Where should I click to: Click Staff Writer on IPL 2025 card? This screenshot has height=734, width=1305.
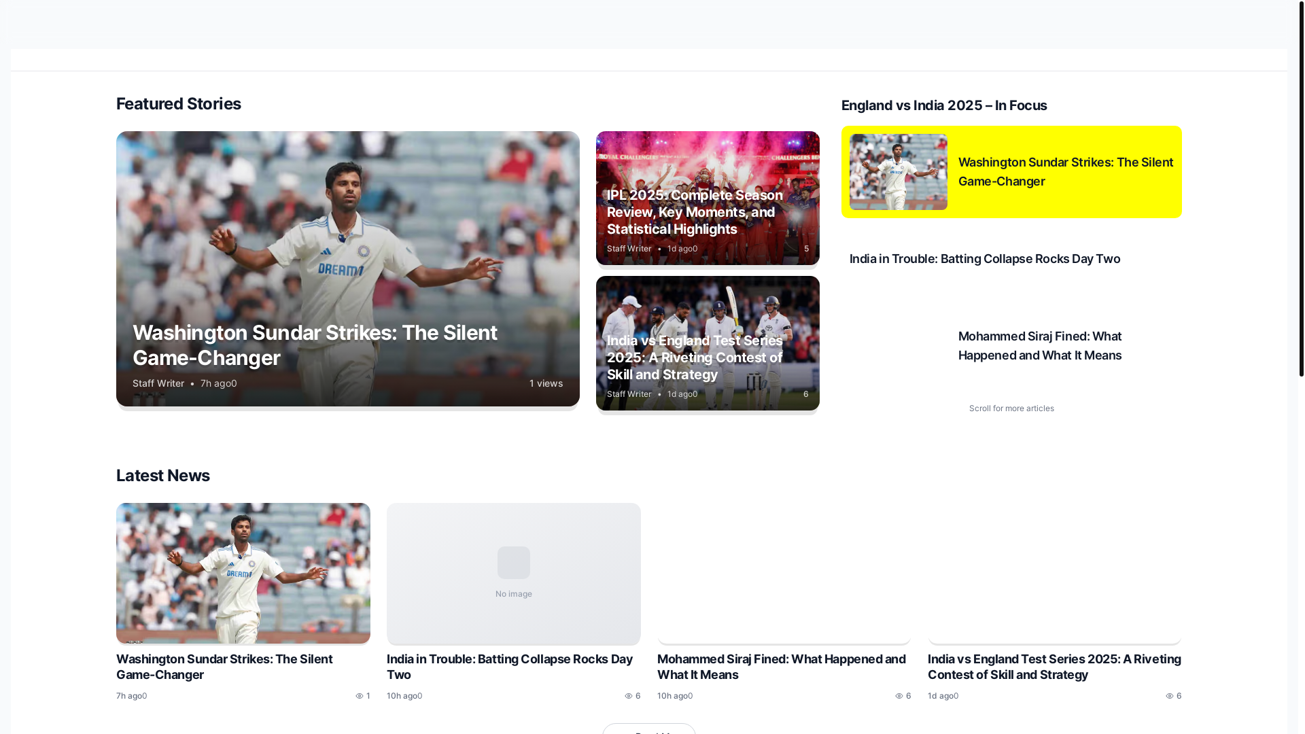(629, 249)
